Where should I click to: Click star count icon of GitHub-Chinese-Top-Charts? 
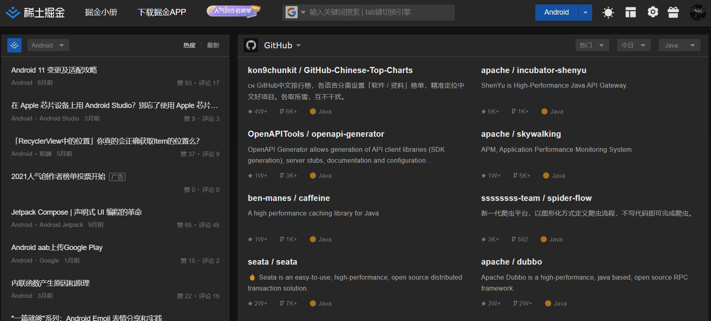coord(250,112)
